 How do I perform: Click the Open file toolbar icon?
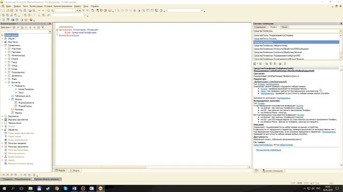[8, 11]
